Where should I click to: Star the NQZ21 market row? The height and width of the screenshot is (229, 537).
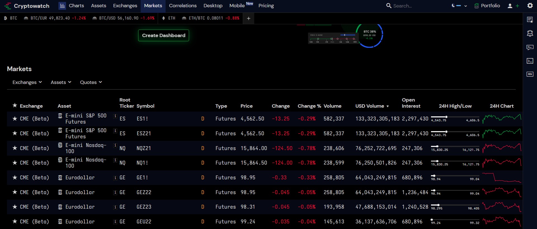click(15, 148)
